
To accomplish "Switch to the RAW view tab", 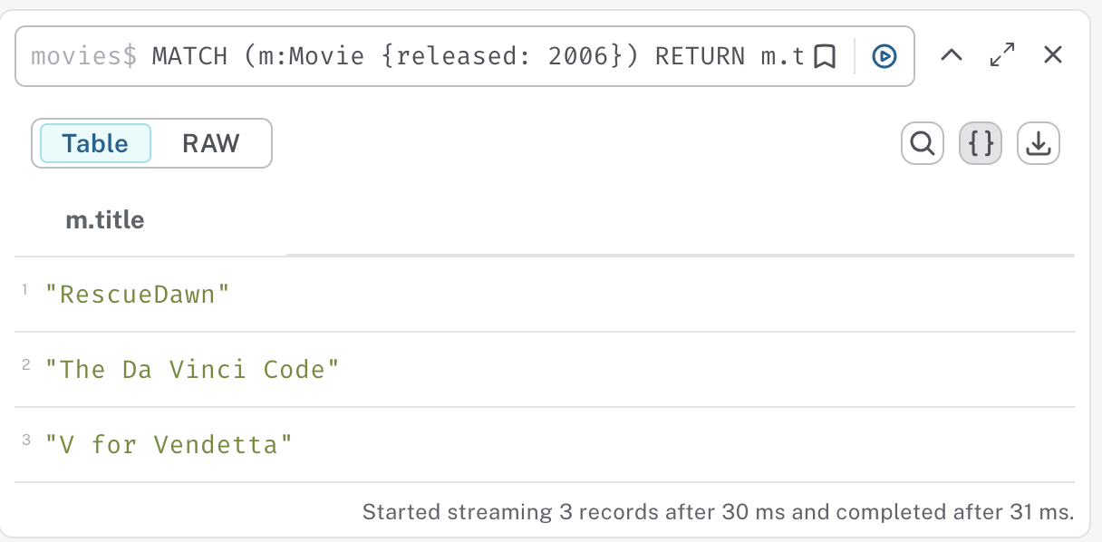I will (x=210, y=143).
